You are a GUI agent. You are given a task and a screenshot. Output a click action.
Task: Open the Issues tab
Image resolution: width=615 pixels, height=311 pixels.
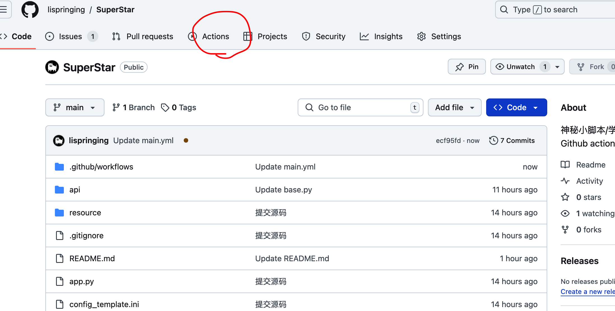71,36
